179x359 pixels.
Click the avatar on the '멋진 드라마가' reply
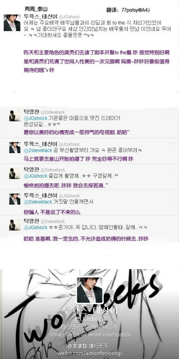(x=15, y=116)
